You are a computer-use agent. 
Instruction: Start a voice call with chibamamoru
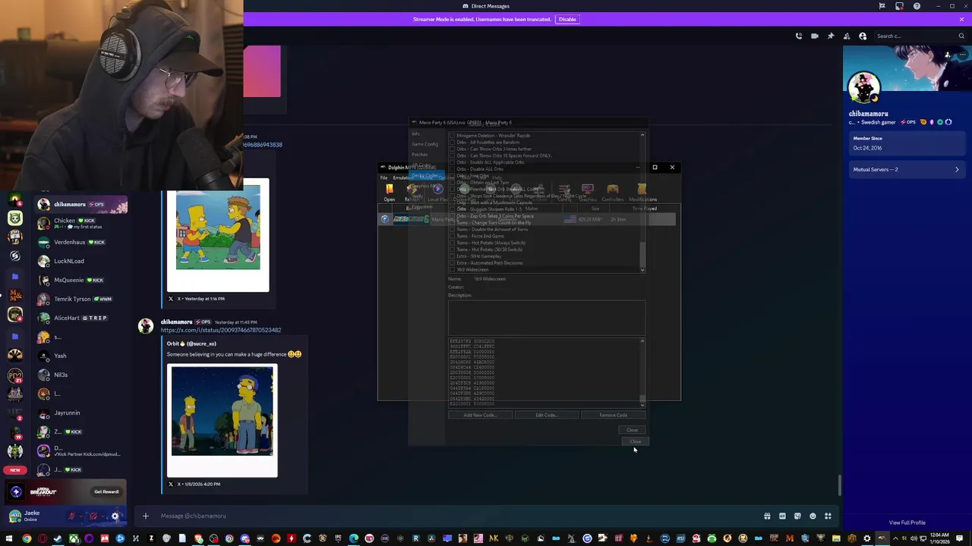point(798,36)
